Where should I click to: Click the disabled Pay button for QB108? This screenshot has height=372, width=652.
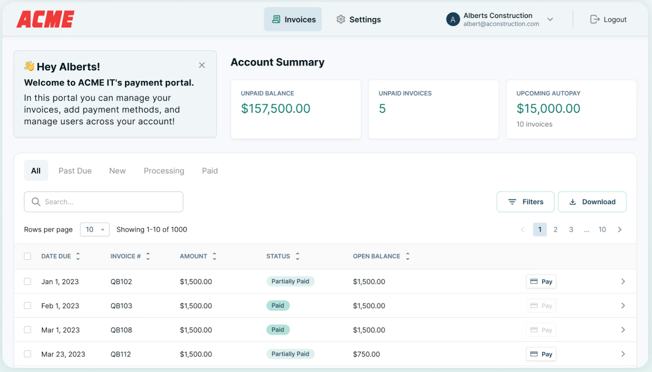541,330
